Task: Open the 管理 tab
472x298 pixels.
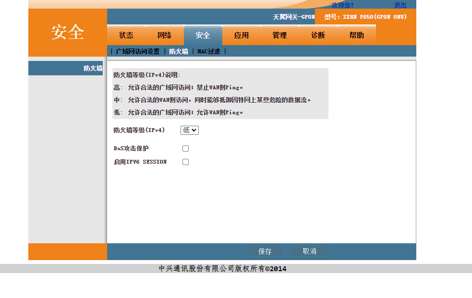Action: 279,35
